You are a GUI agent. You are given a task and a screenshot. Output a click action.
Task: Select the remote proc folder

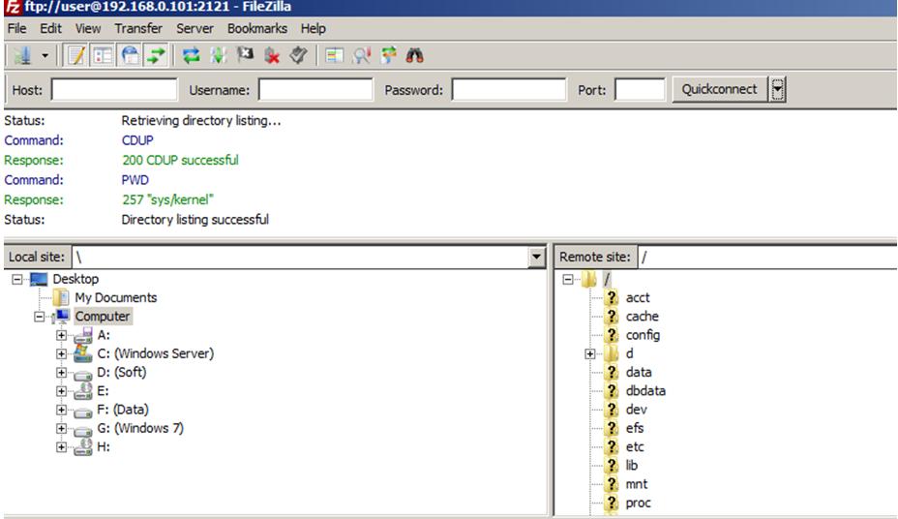click(638, 503)
